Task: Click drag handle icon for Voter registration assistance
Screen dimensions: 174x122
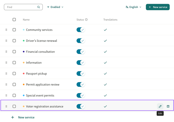Action: coord(6,106)
